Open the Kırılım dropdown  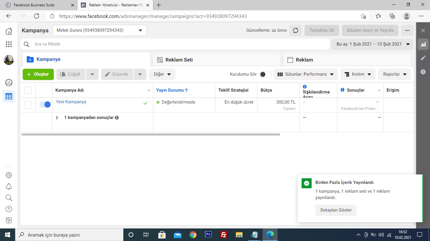pos(358,74)
